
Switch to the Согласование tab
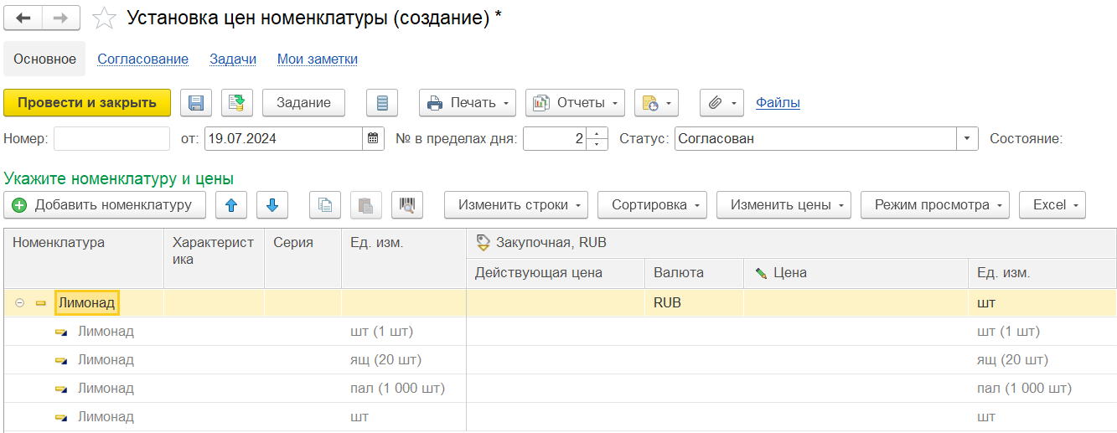click(142, 59)
